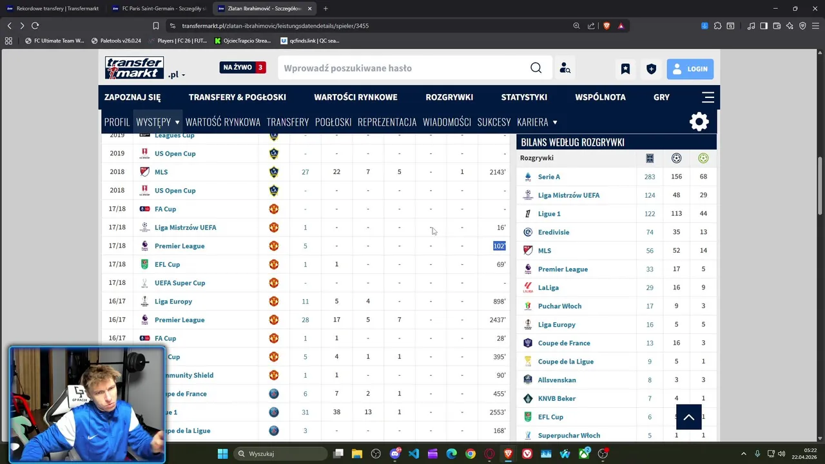Open STATYSTYKI menu
Viewport: 825px width, 464px height.
click(x=524, y=97)
